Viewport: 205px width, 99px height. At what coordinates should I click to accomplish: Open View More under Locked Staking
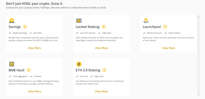pos(102,48)
